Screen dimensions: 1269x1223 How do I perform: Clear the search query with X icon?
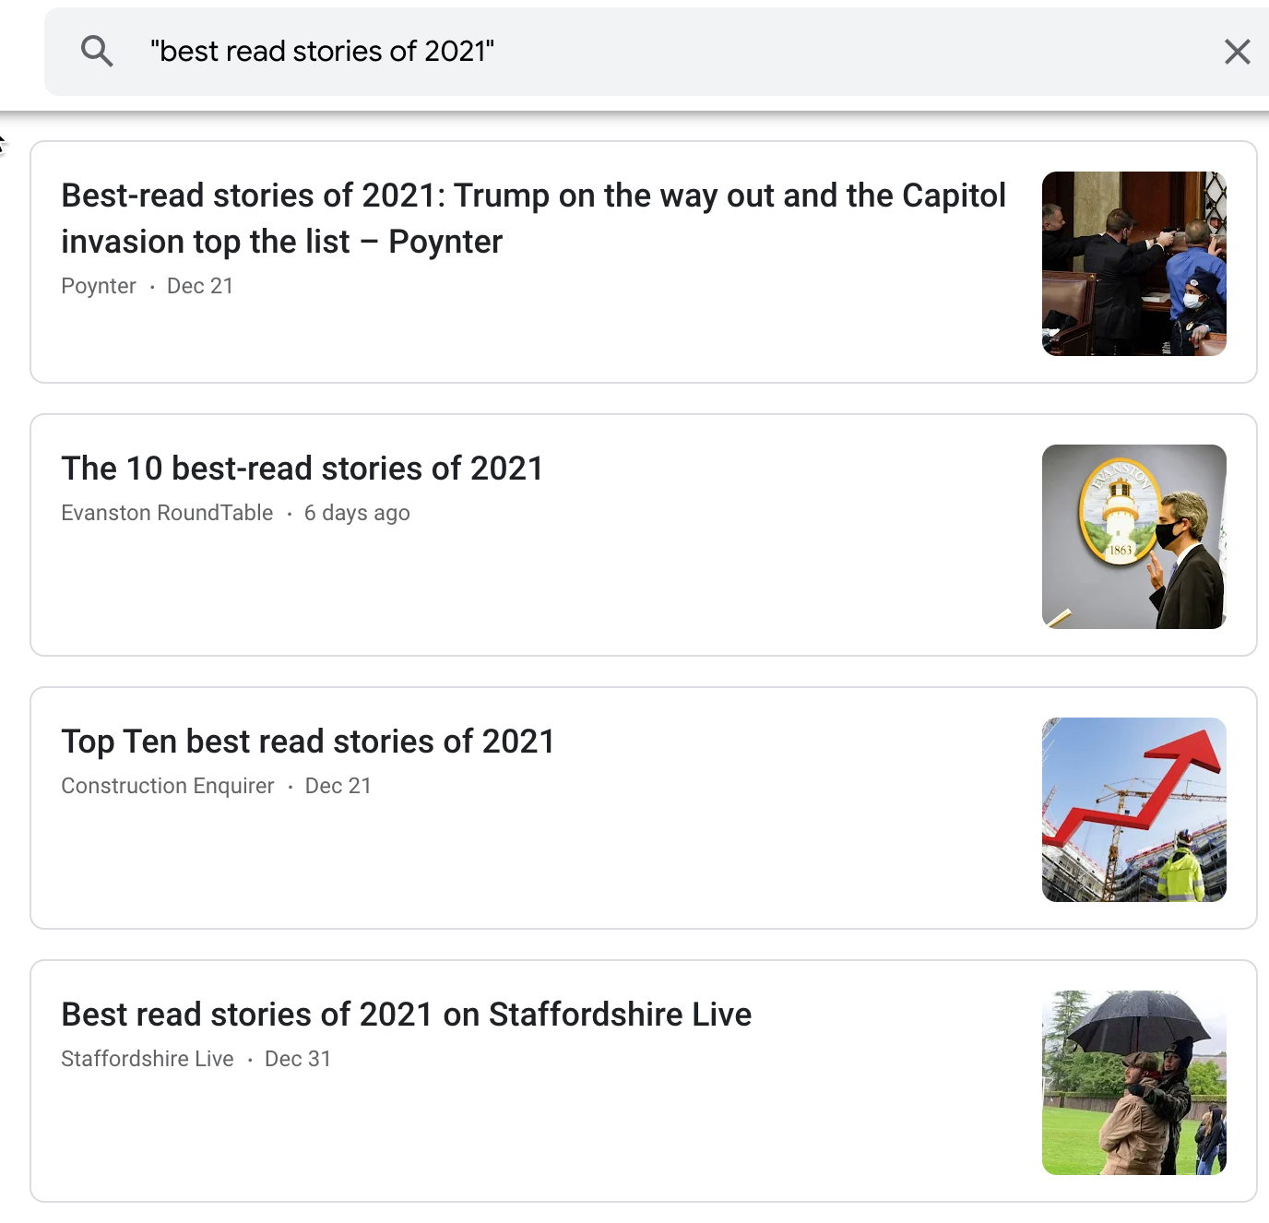click(1237, 52)
